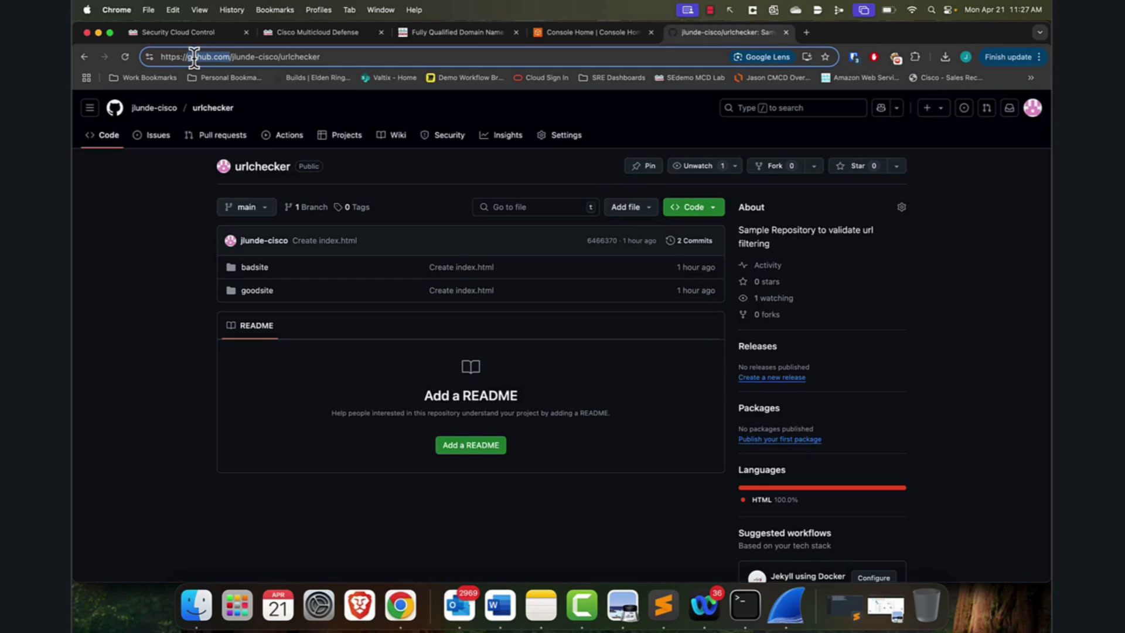Toggle Unwatch for this repository
Screen dimensions: 1125x633
coord(698,166)
